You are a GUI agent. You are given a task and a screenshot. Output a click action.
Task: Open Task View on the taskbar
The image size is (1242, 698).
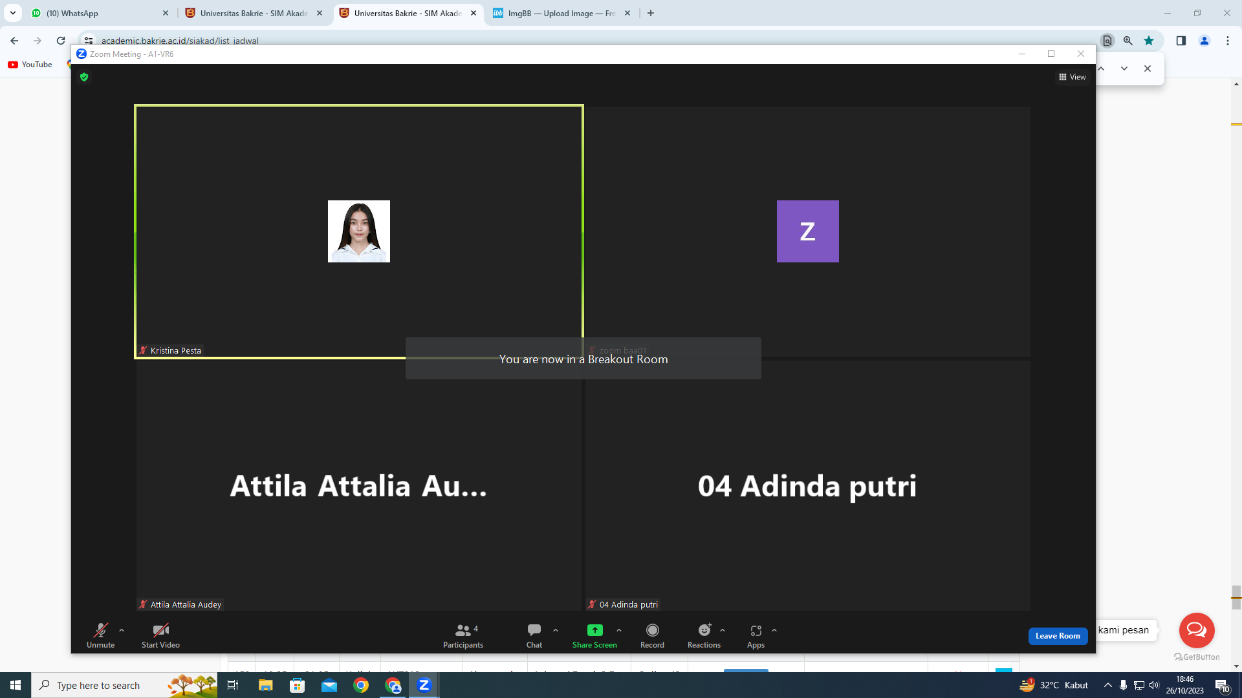coord(233,685)
